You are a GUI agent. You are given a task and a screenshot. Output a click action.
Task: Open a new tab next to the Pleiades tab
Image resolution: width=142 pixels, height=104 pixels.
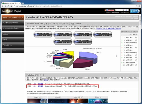click(x=23, y=3)
